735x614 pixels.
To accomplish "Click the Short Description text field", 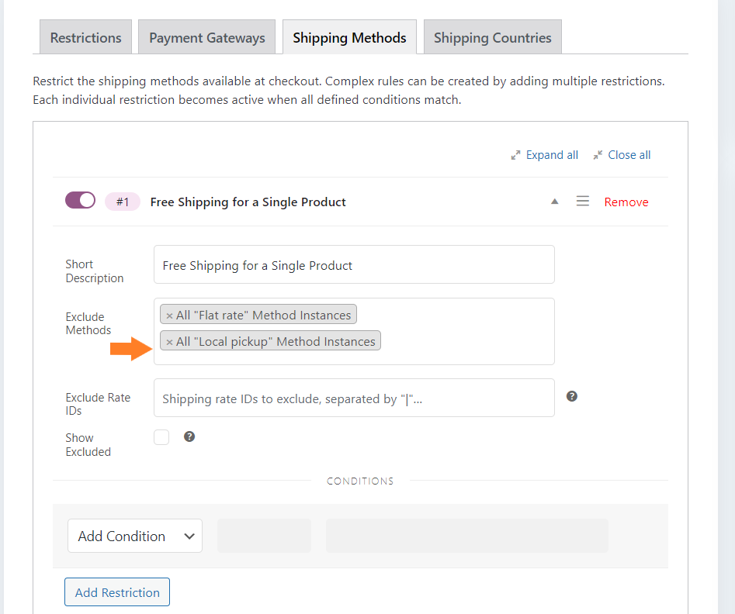I will [x=354, y=264].
